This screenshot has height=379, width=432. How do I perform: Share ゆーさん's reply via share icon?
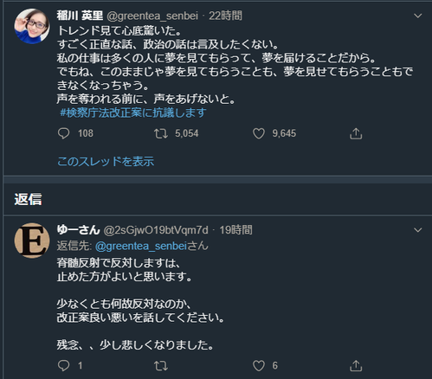(x=356, y=366)
